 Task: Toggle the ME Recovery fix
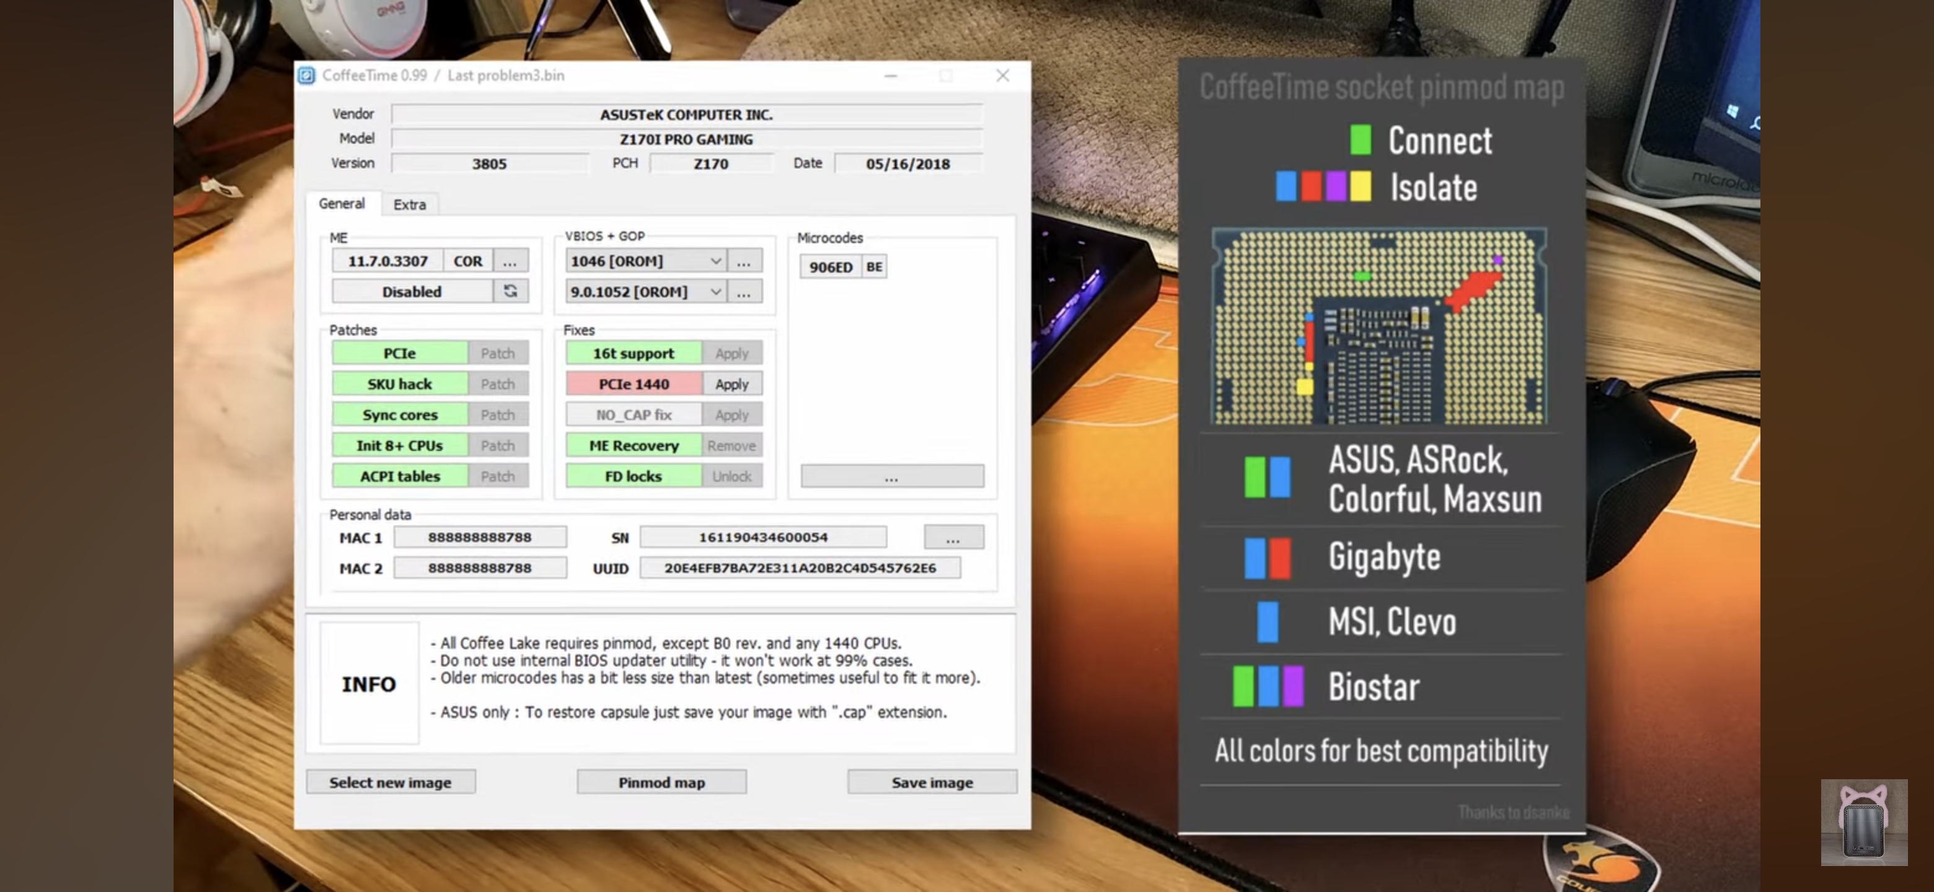click(x=634, y=445)
